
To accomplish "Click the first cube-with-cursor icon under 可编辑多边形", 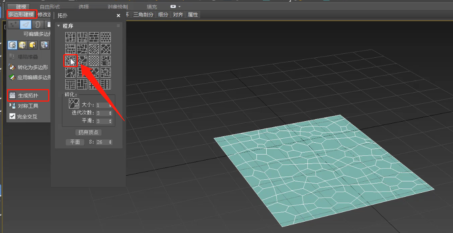I will click(12, 45).
